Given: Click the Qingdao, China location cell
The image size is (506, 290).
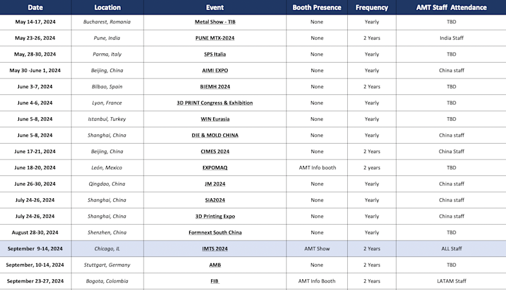Looking at the screenshot, I should (107, 184).
